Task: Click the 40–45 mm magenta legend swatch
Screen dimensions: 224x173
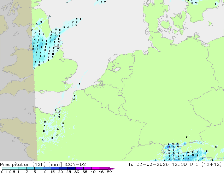Action: coord(96,168)
